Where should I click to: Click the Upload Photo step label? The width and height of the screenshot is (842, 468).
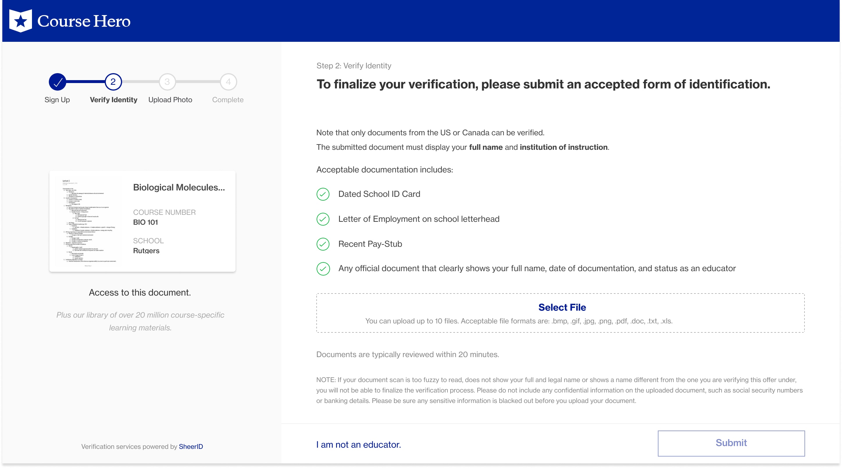coord(170,100)
